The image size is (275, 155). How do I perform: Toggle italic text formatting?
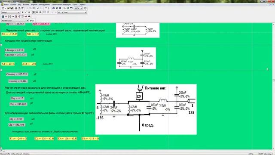(x=26, y=12)
